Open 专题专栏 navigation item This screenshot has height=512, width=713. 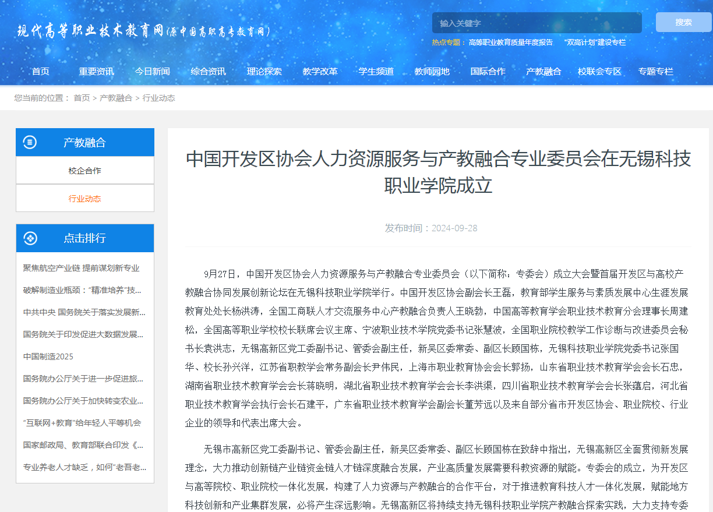tap(656, 72)
